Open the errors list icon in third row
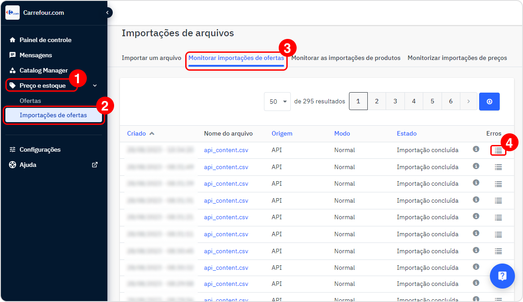Viewport: 523px width, 302px height. [x=498, y=184]
